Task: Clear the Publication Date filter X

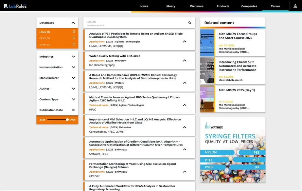Action: (x=73, y=110)
